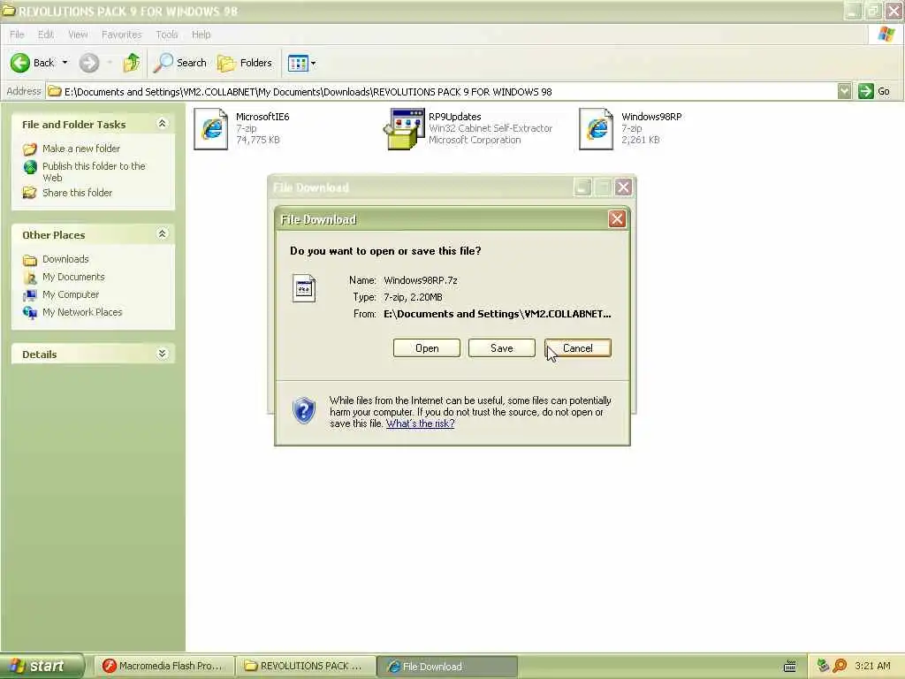
Task: Go to My Network Places
Action: (82, 312)
